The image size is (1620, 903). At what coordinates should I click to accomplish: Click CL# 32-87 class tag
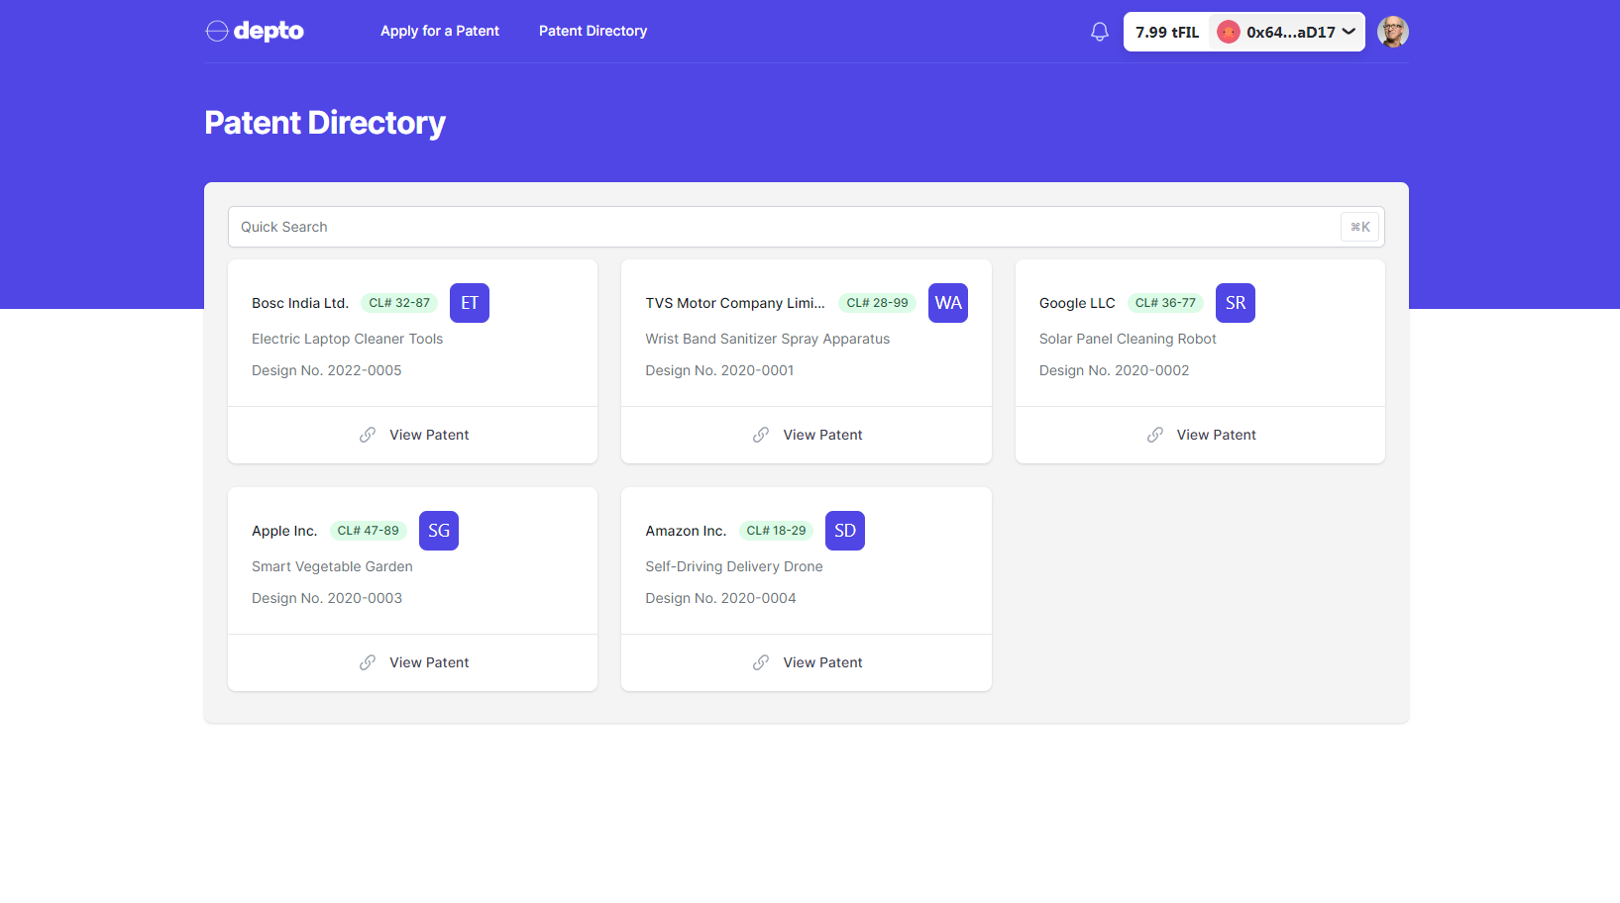399,303
